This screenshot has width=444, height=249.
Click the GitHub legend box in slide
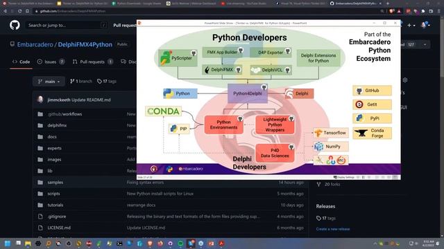click(x=372, y=91)
